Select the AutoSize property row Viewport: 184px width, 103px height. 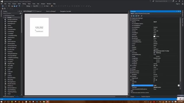(155, 35)
